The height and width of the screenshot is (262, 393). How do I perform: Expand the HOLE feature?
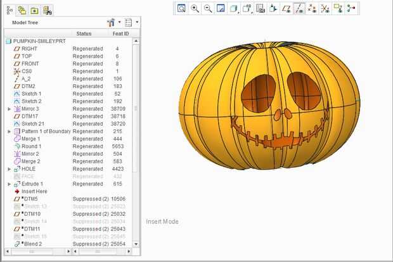coord(10,169)
